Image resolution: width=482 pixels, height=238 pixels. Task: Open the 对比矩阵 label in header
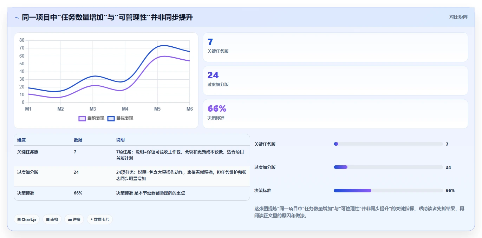(x=458, y=17)
